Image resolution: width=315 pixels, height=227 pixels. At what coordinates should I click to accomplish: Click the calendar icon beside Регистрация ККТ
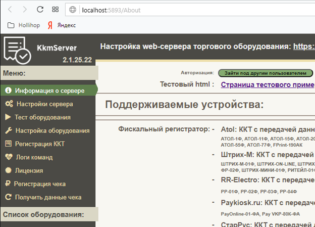pos(8,144)
